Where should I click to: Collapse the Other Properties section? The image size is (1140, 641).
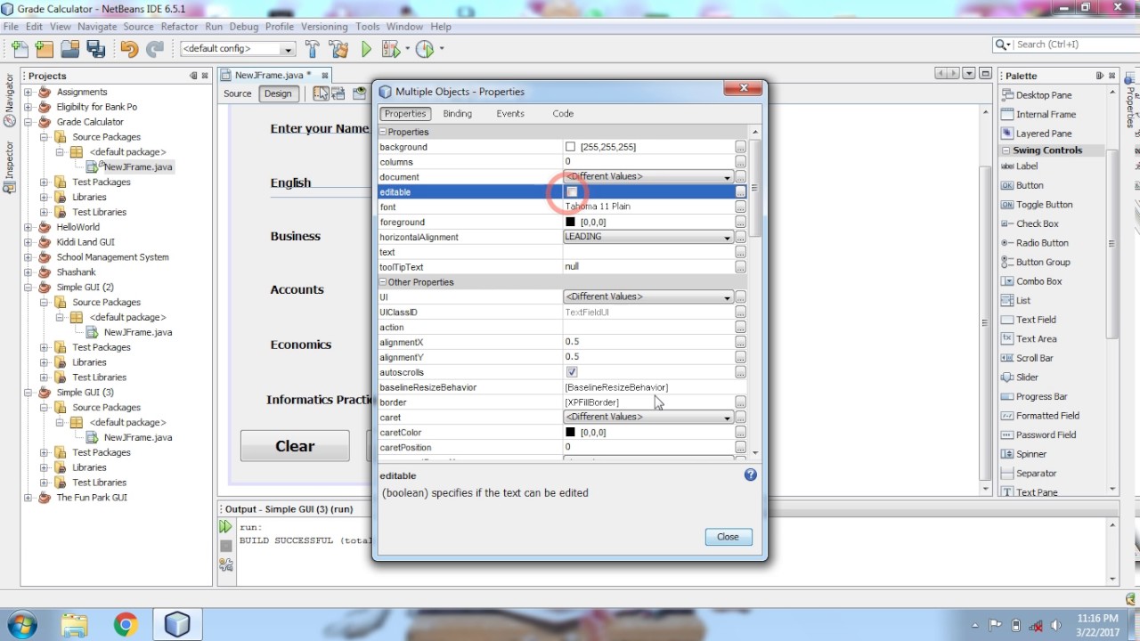(x=383, y=282)
